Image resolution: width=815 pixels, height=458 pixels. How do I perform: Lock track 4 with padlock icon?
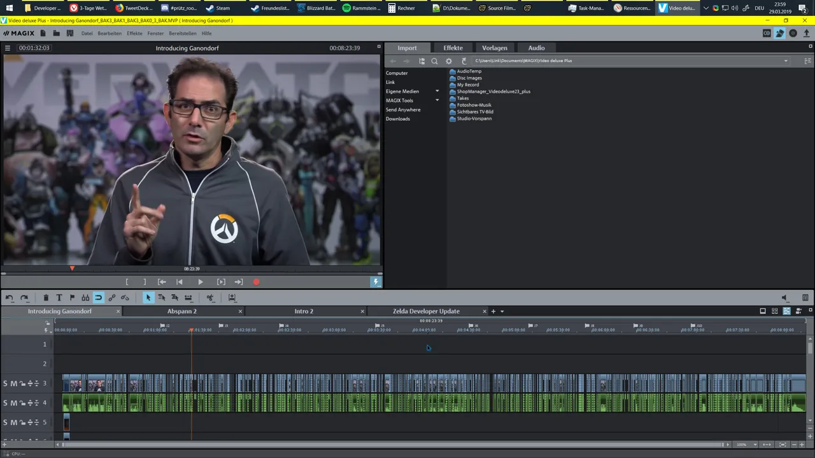click(x=22, y=403)
